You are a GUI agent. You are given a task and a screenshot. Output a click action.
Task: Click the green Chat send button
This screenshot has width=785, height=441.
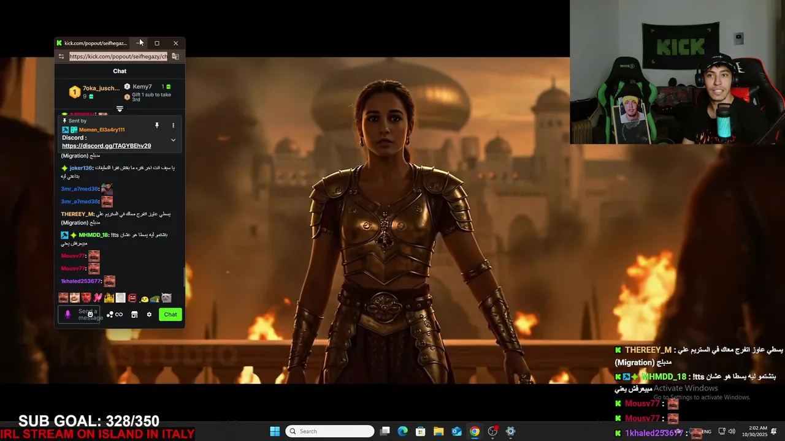[170, 314]
